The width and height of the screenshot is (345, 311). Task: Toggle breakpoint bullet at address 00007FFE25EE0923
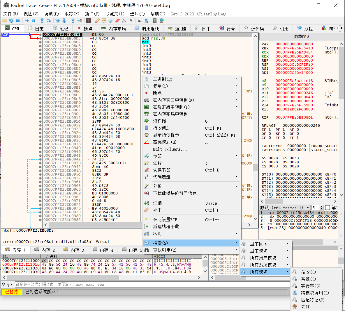pos(40,129)
